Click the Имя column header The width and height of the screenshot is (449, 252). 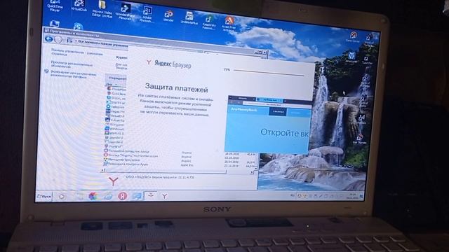point(109,85)
